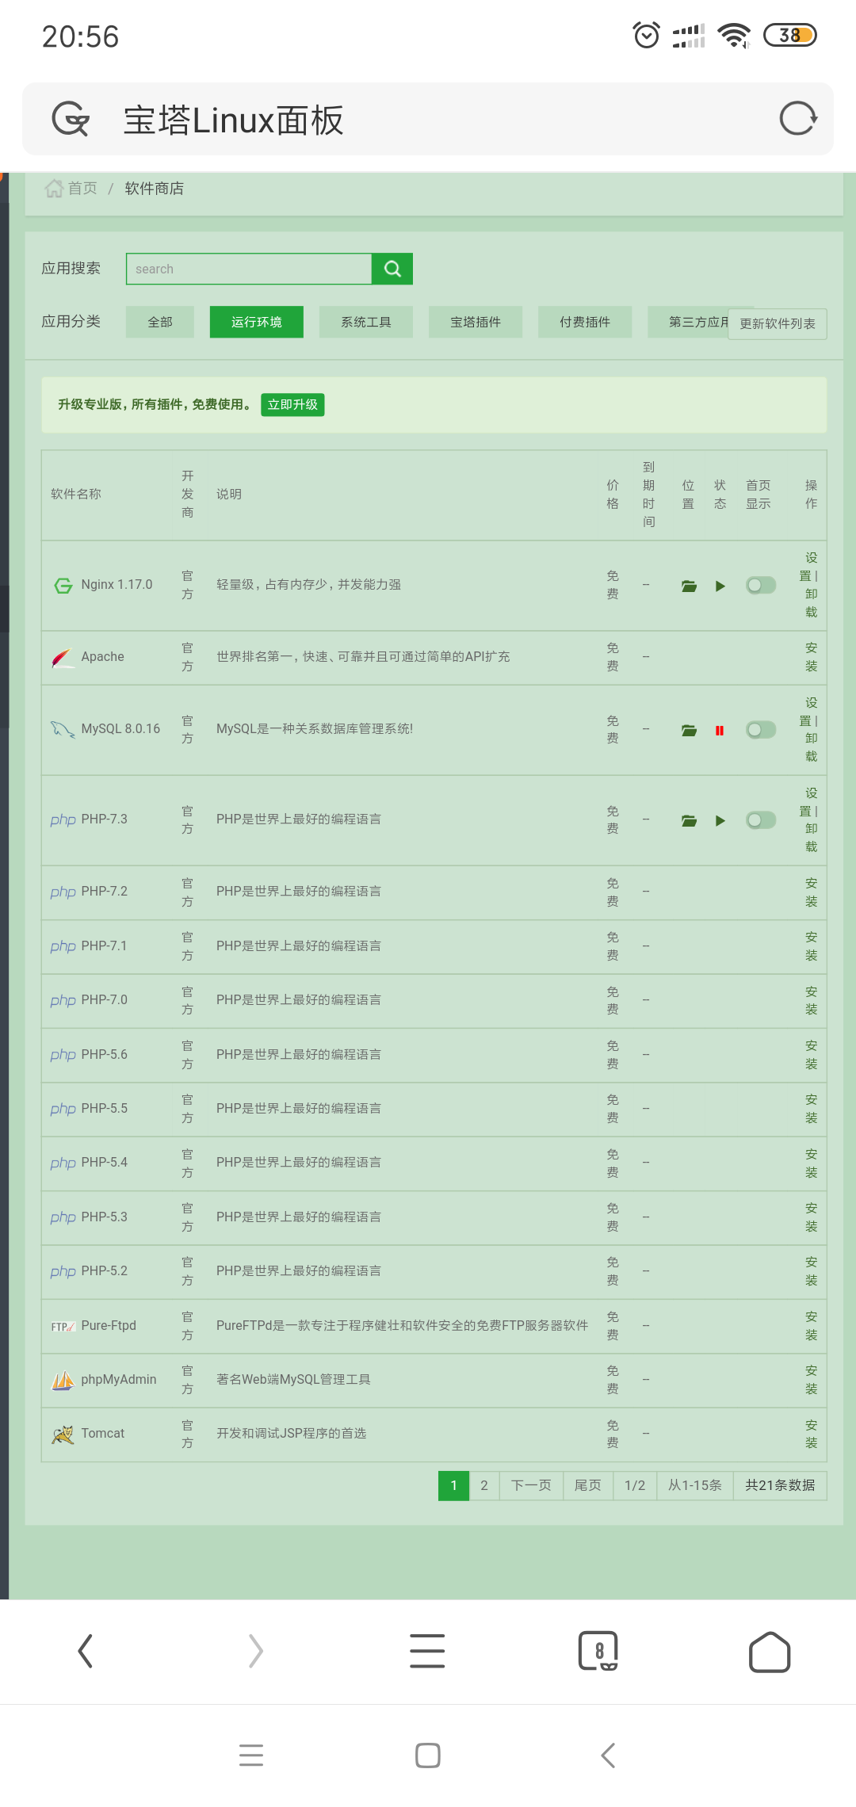Click Nginx running status play icon
The image size is (856, 1807).
tap(720, 586)
